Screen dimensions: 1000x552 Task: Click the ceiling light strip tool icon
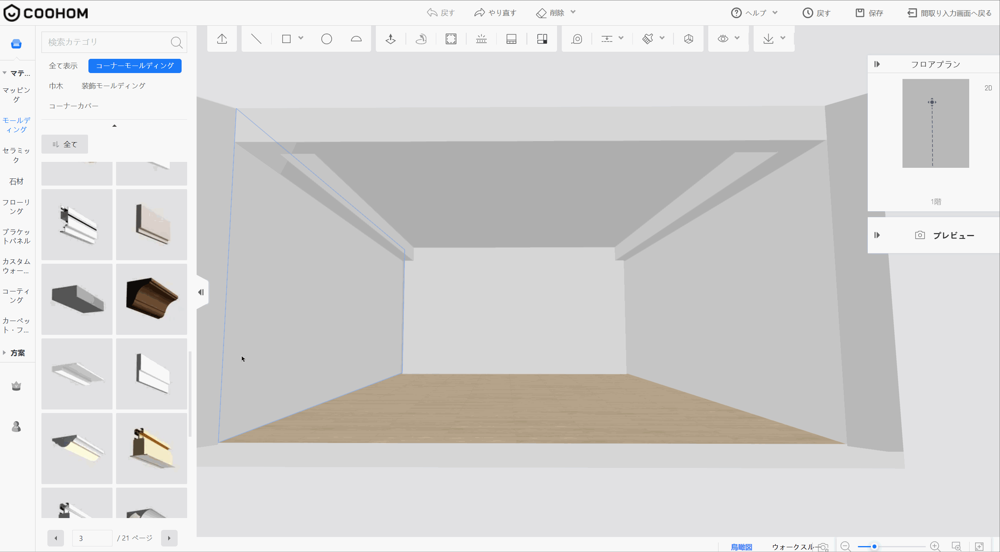481,39
